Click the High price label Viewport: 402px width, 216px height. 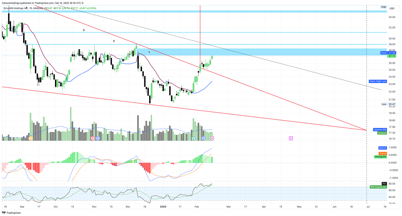tap(384, 7)
